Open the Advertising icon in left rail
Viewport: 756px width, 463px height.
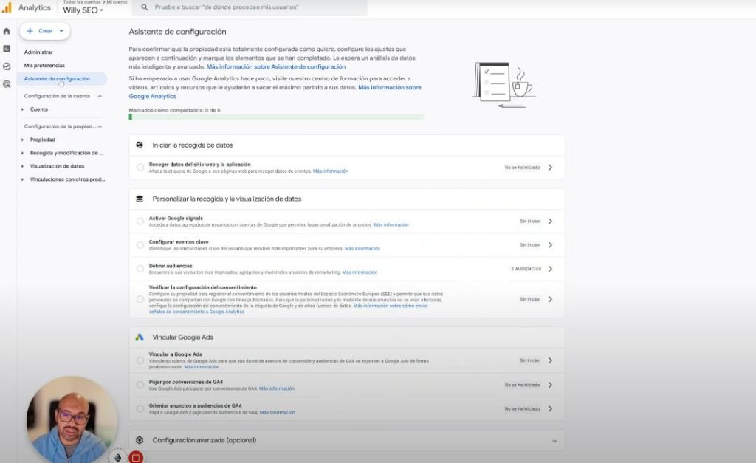pos(6,84)
